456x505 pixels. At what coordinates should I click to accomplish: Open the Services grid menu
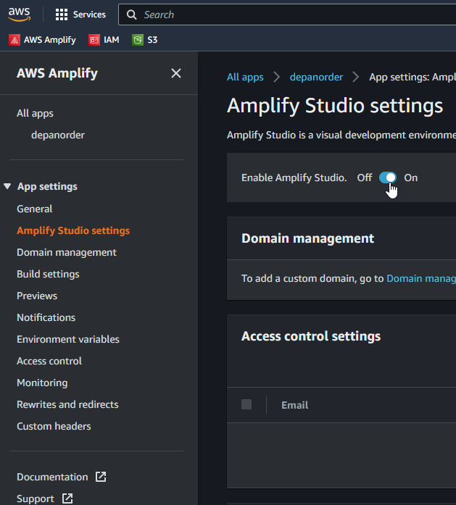pyautogui.click(x=61, y=14)
